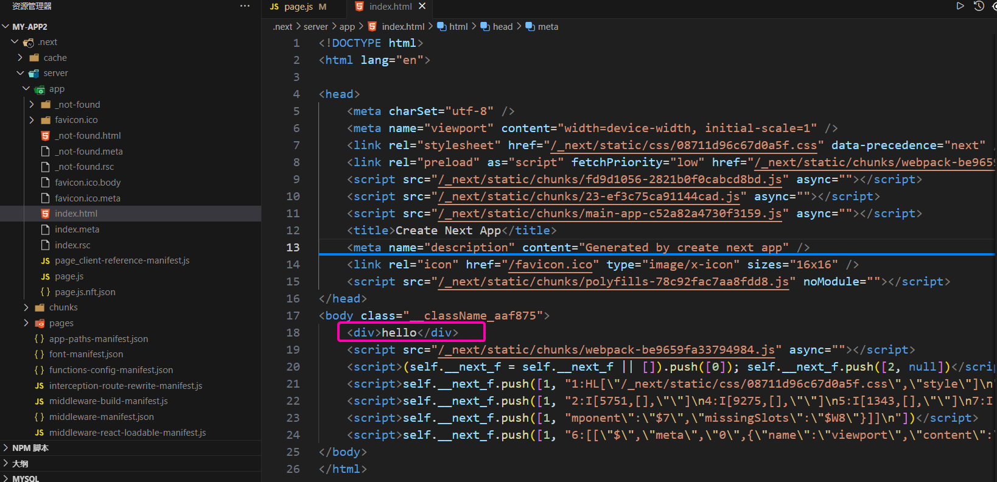Open _not-found.rsc file

[x=84, y=167]
